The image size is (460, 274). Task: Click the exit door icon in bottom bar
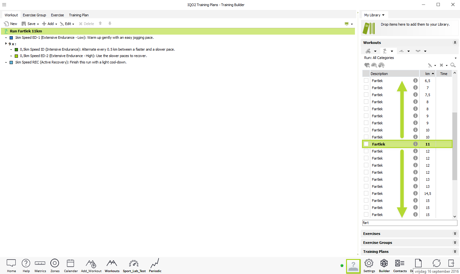pyautogui.click(x=451, y=263)
